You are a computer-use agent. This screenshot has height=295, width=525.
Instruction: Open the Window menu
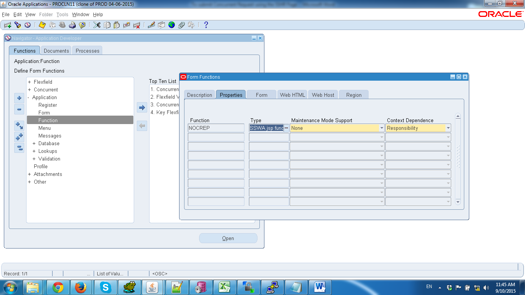tap(81, 14)
